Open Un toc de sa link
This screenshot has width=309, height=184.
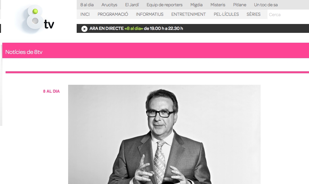pos(266,5)
